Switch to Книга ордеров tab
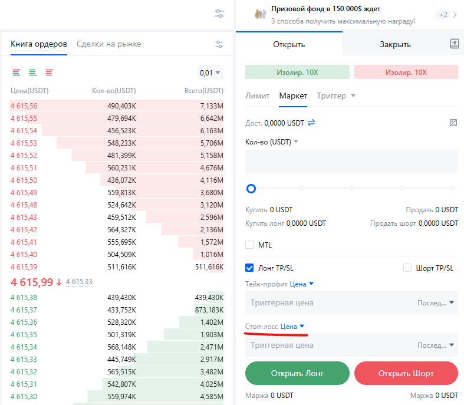The width and height of the screenshot is (464, 405). [x=39, y=44]
